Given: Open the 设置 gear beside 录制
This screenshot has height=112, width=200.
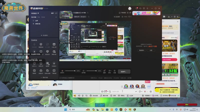Looking at the screenshot, I should pos(114,71).
